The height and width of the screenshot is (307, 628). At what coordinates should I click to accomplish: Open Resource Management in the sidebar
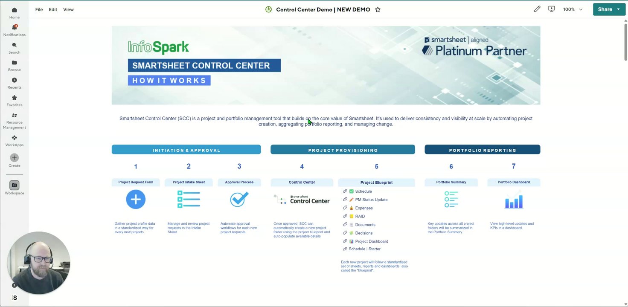[14, 121]
